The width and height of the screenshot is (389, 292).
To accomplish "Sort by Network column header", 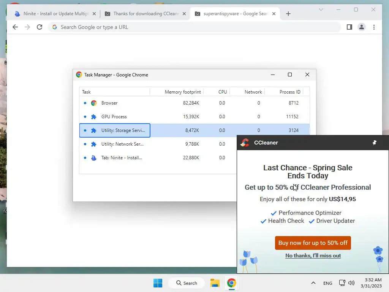I will pyautogui.click(x=247, y=92).
